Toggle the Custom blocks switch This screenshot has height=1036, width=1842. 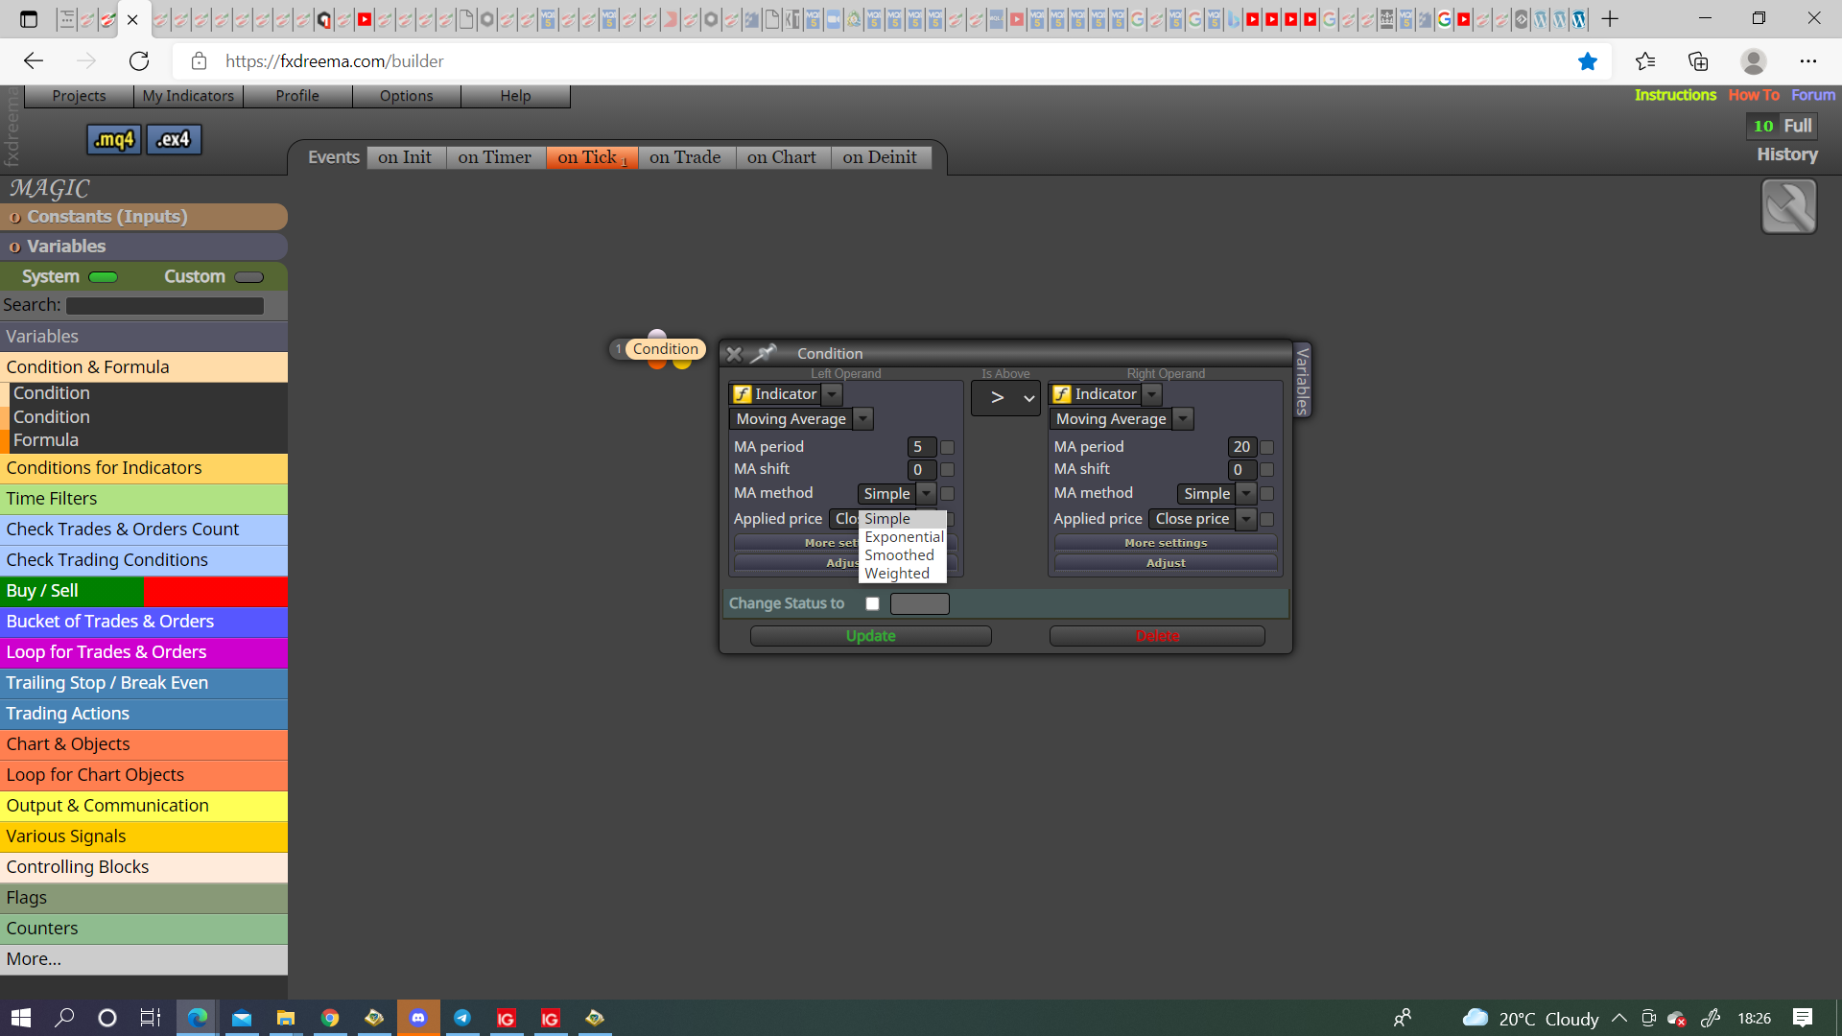[248, 277]
